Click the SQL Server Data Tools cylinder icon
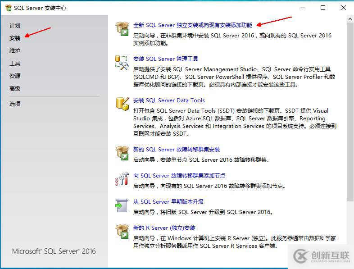Viewport: 354px width, 269px height. point(122,104)
